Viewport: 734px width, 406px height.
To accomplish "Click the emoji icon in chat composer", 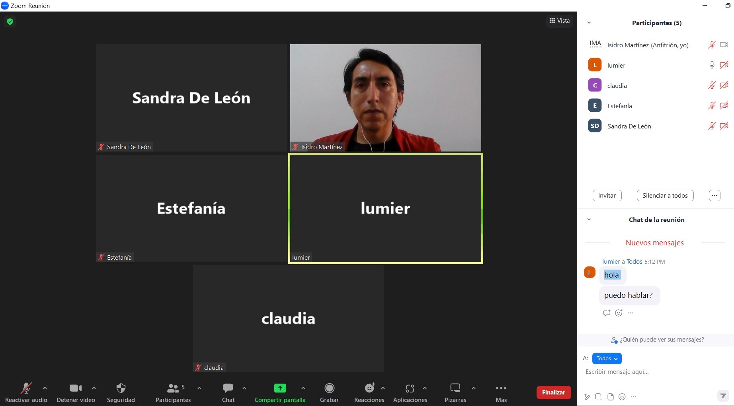I will click(622, 396).
